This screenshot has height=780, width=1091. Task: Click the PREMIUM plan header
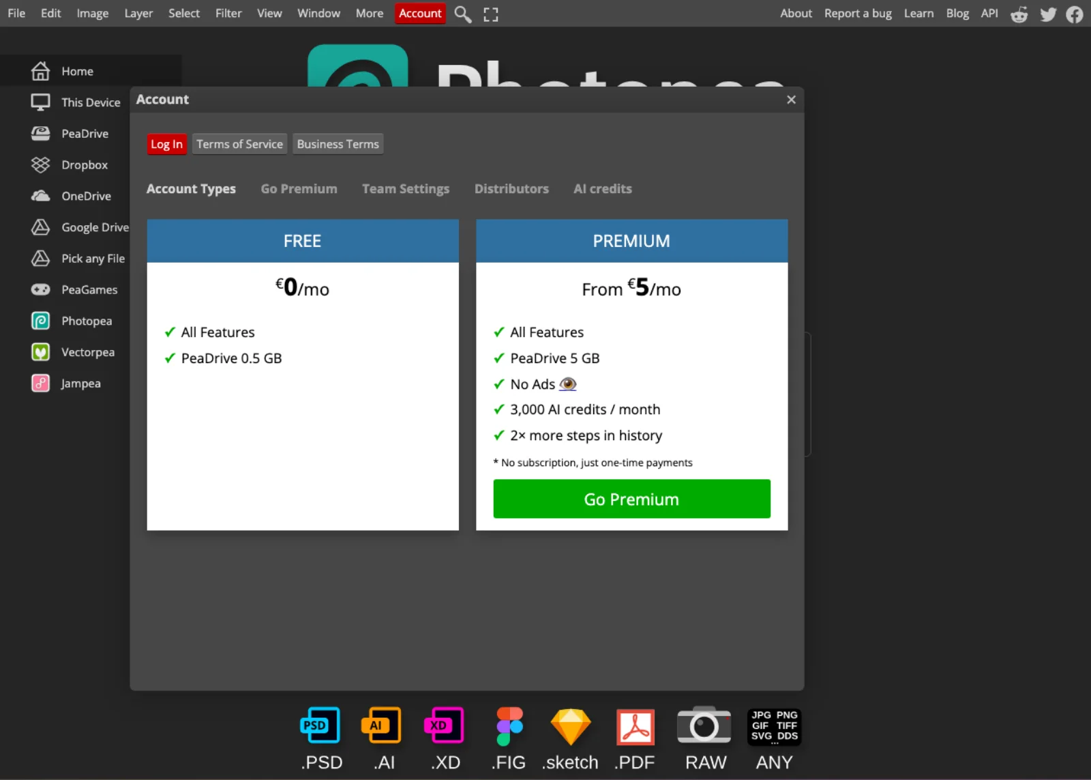631,241
